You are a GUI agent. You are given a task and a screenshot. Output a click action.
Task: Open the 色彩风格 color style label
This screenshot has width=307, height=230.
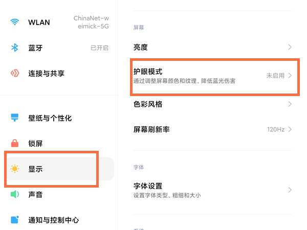pyautogui.click(x=148, y=104)
